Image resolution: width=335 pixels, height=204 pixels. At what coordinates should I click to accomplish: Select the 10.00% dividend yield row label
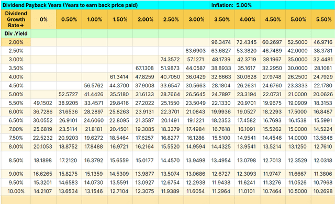[16, 191]
